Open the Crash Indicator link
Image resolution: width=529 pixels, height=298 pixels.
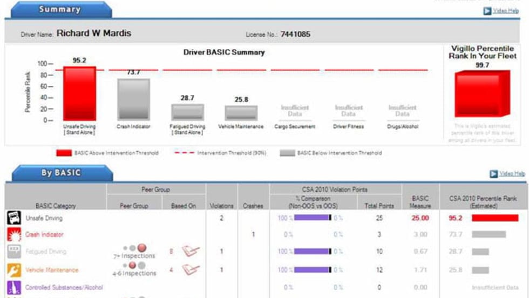click(x=44, y=235)
